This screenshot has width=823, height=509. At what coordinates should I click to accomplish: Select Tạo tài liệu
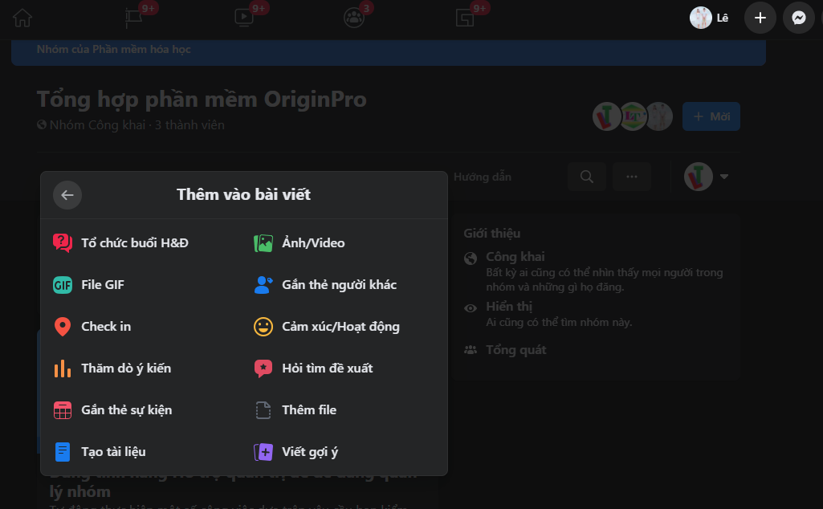[x=100, y=452]
